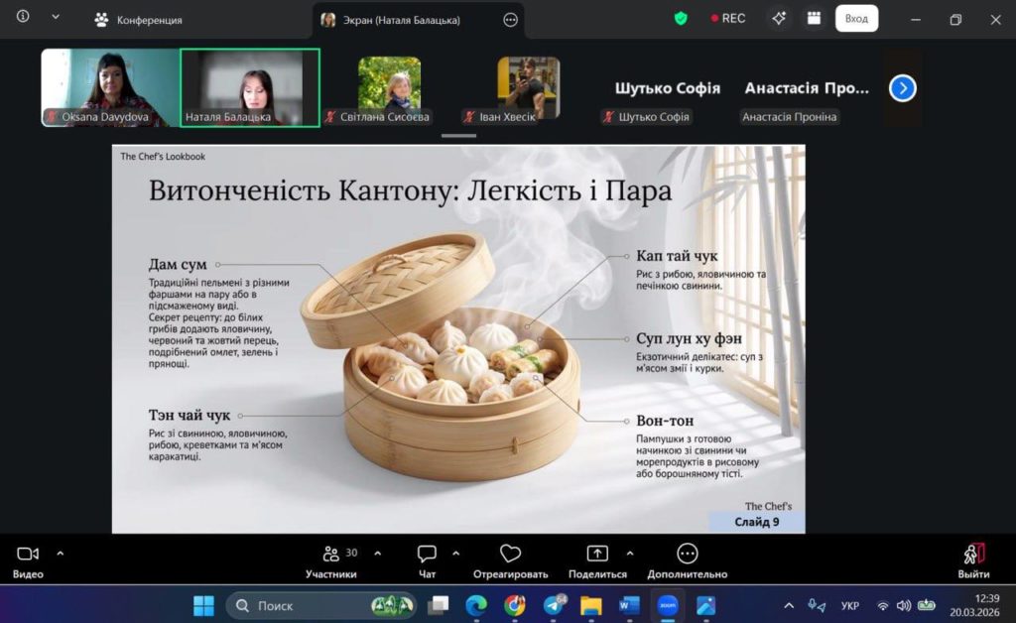Open the apps grid icon near Вход

tap(814, 18)
